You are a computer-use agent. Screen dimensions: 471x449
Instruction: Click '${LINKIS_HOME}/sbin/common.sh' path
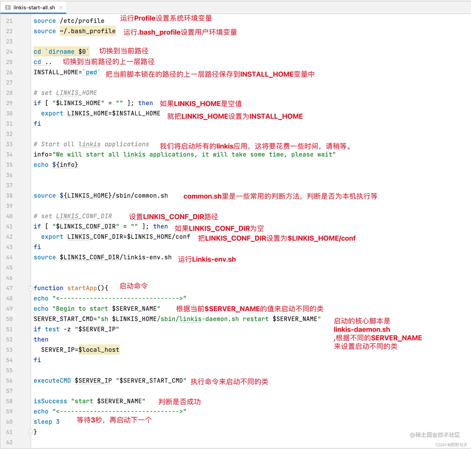[114, 196]
